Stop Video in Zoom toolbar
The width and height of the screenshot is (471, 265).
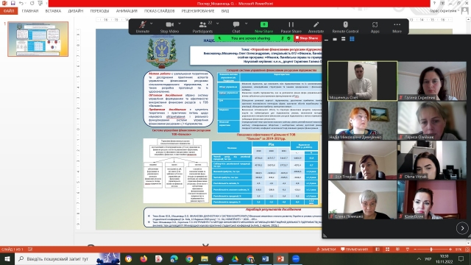click(x=169, y=27)
